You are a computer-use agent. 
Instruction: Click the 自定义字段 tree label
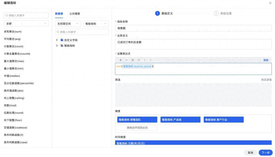click(x=71, y=40)
